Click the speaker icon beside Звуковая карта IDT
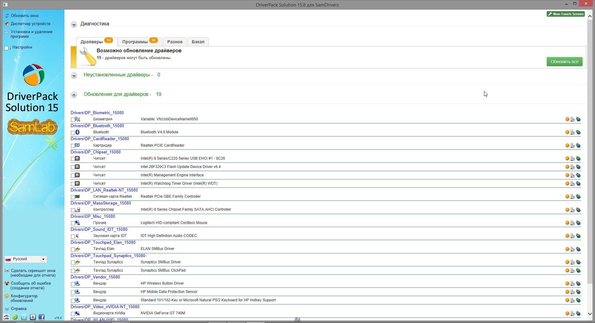This screenshot has height=323, width=595. pos(77,236)
